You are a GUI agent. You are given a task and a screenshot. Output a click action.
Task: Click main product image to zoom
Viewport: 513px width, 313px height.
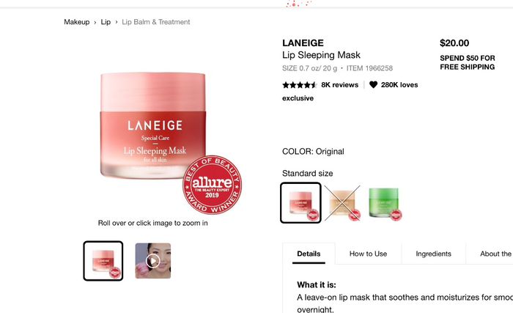click(153, 126)
